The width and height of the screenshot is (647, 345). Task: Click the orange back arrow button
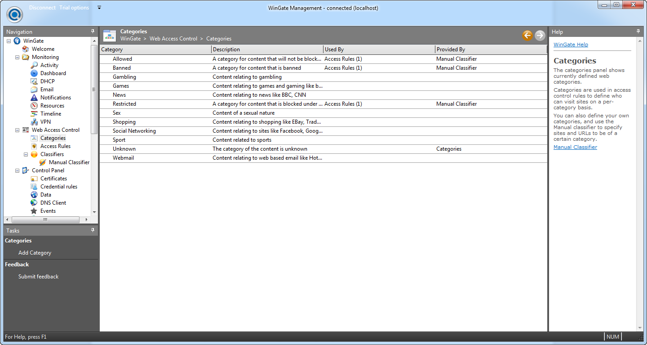pyautogui.click(x=527, y=36)
